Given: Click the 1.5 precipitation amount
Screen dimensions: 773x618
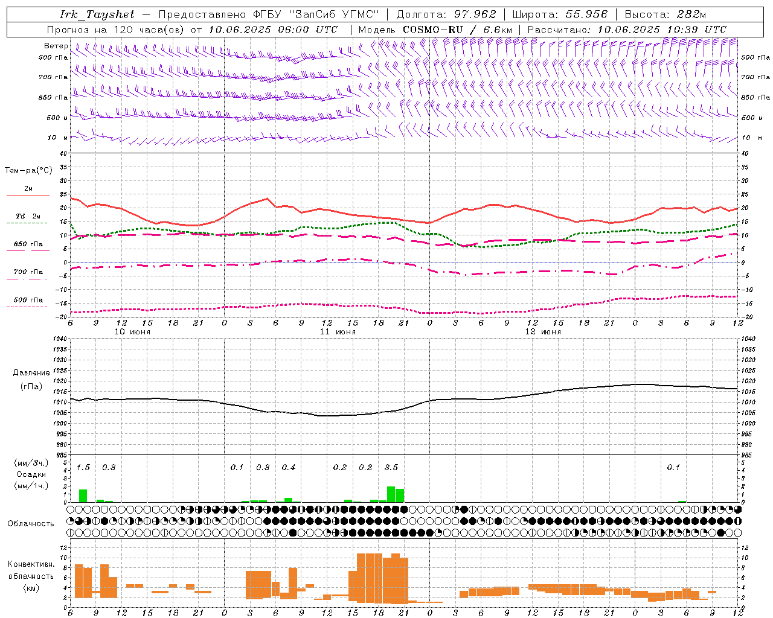Looking at the screenshot, I should tap(83, 467).
